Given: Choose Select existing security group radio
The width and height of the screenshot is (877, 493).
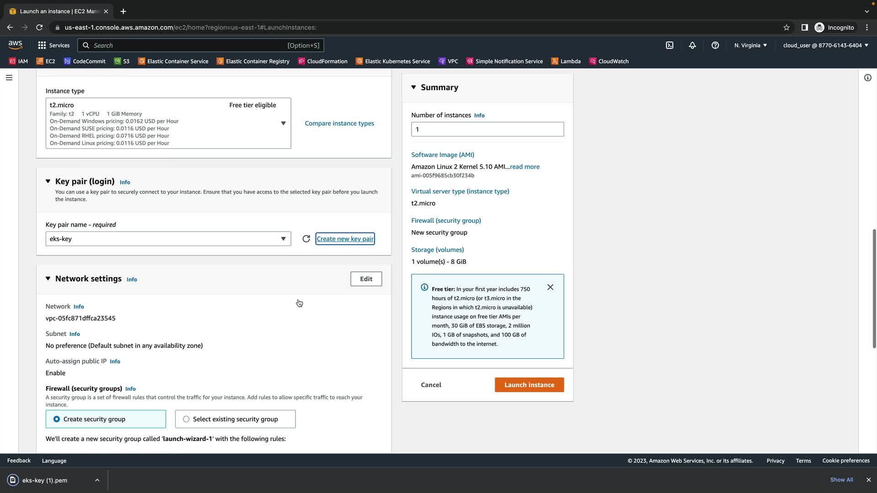Looking at the screenshot, I should coord(186,419).
